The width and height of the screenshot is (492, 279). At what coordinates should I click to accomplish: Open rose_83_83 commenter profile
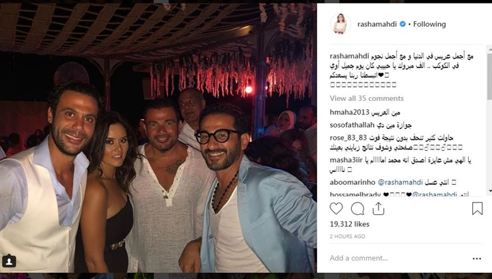pyautogui.click(x=348, y=138)
